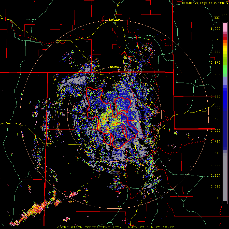Screen dimensions: 229x229
Task: Click the 100 NMI range ring label
Action: [x=114, y=20]
